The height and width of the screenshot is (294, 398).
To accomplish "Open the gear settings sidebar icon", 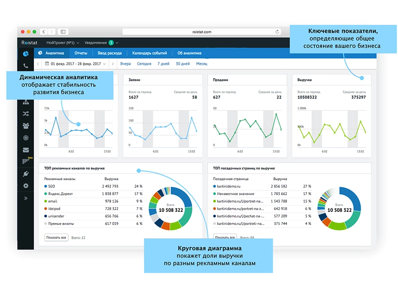I will [x=26, y=186].
